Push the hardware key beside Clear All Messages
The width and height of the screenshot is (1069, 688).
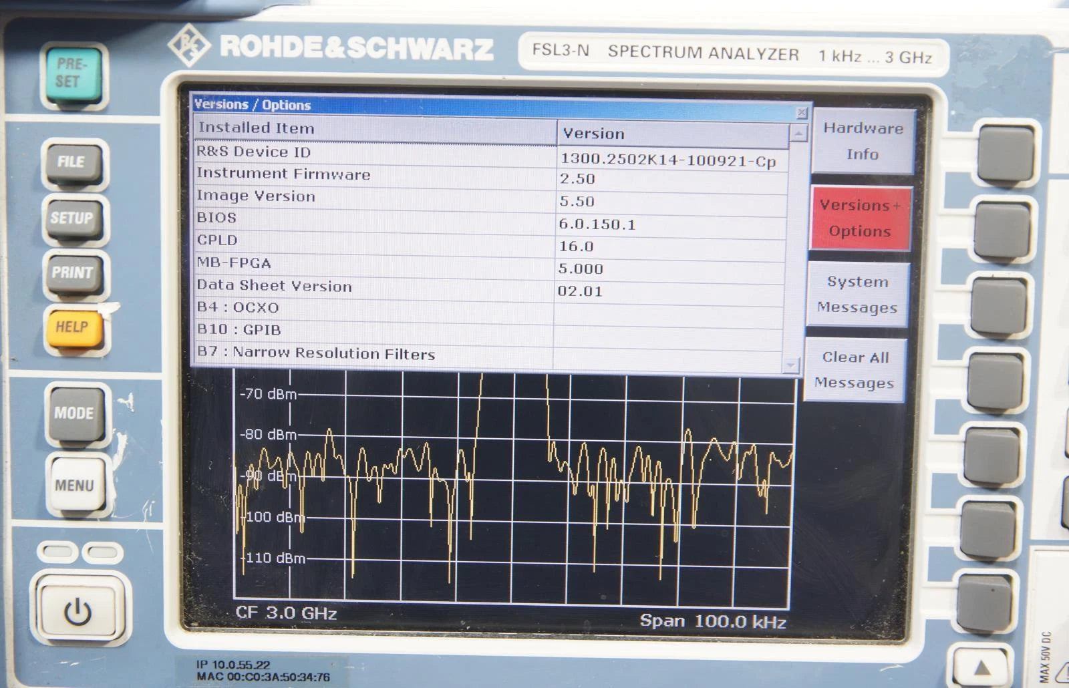996,382
